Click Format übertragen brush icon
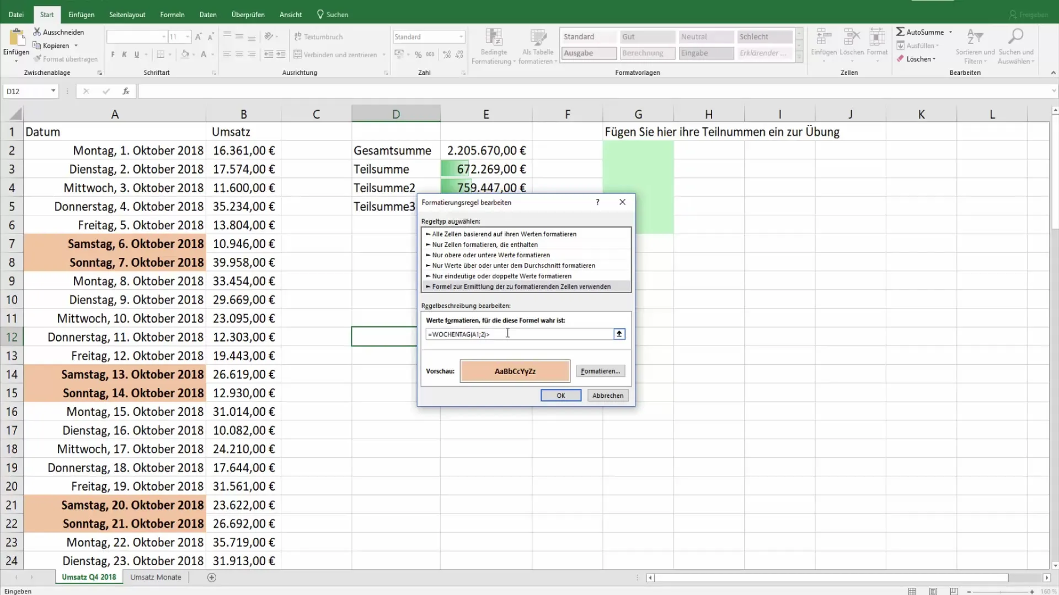The image size is (1059, 595). tap(37, 59)
